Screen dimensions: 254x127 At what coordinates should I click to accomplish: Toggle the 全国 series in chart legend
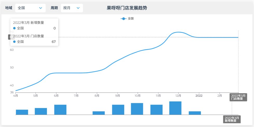pos(127,19)
